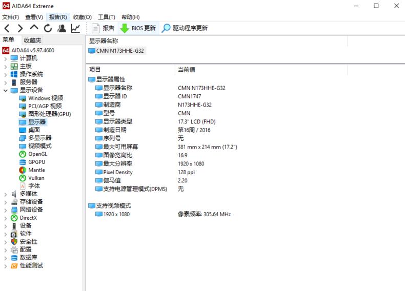Select the 视频模式 tree item
Screen dimensions: 405x291
pos(35,146)
